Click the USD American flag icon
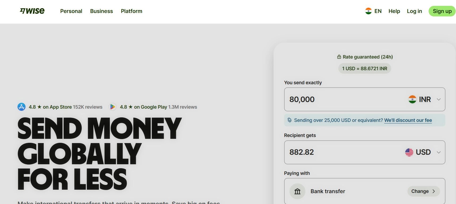 coord(409,152)
